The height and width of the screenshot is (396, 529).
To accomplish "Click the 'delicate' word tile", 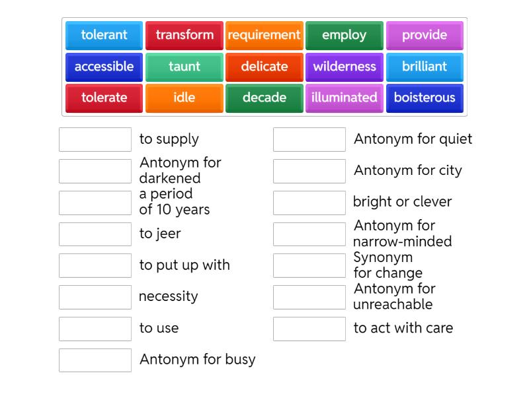I will (x=264, y=67).
